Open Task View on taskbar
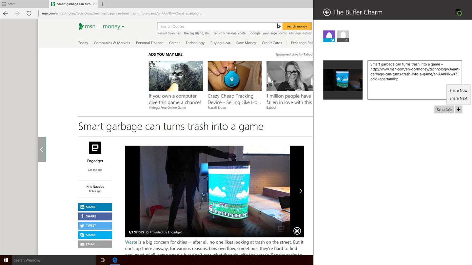472x265 pixels. [x=102, y=260]
